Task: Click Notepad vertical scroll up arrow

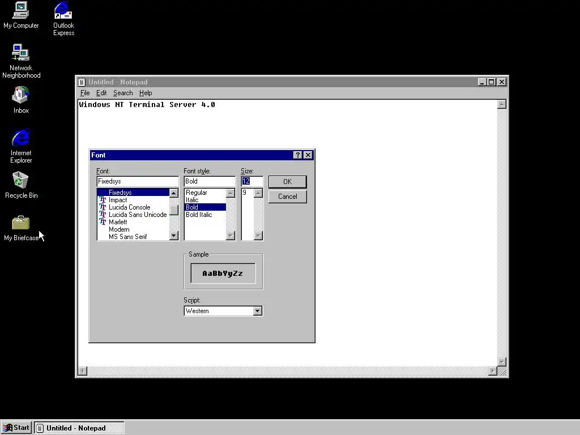Action: click(502, 104)
